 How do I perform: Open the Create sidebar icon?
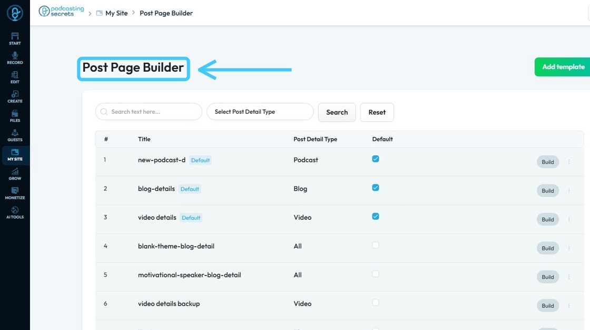15,96
